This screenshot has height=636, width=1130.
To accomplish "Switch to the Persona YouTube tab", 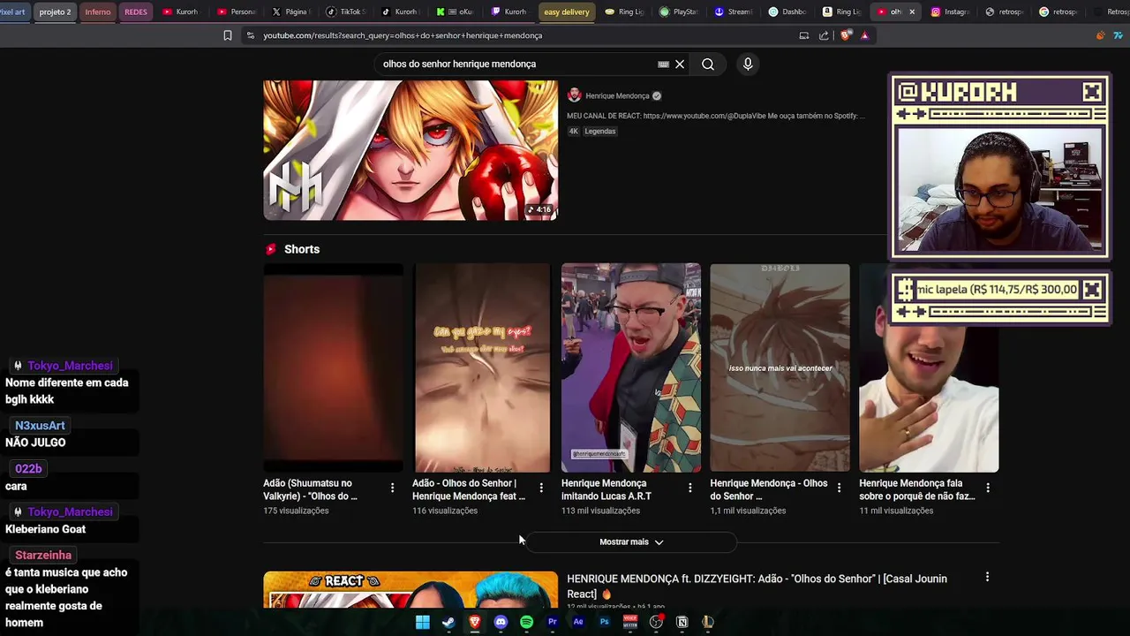I will (x=236, y=11).
